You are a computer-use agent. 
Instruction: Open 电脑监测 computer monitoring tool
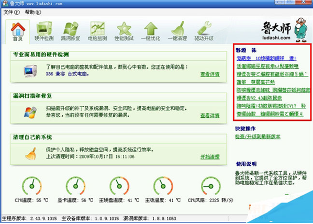click(97, 31)
